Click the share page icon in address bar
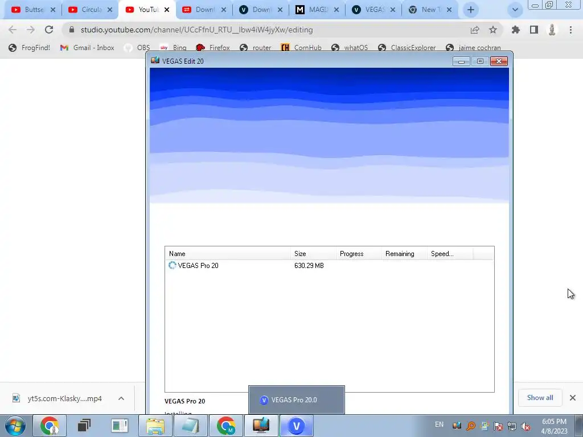583x437 pixels. [x=475, y=30]
